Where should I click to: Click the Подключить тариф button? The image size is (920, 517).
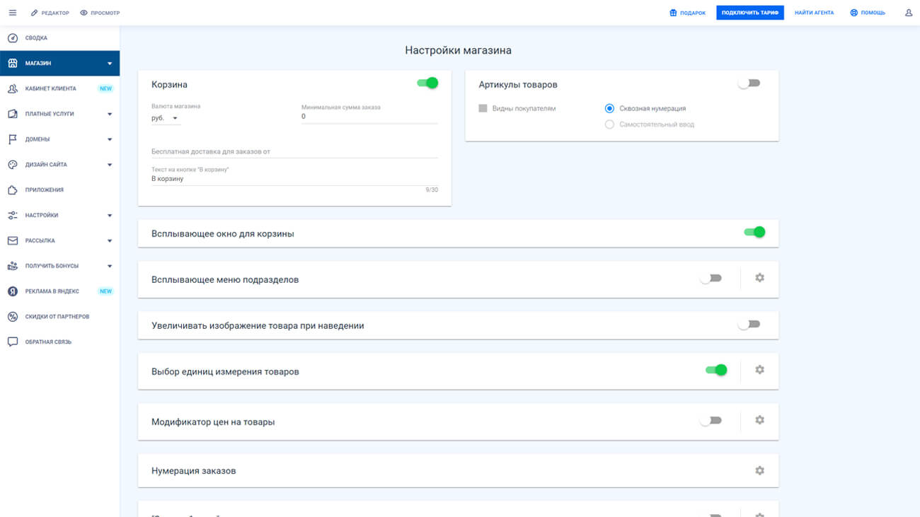tap(749, 13)
